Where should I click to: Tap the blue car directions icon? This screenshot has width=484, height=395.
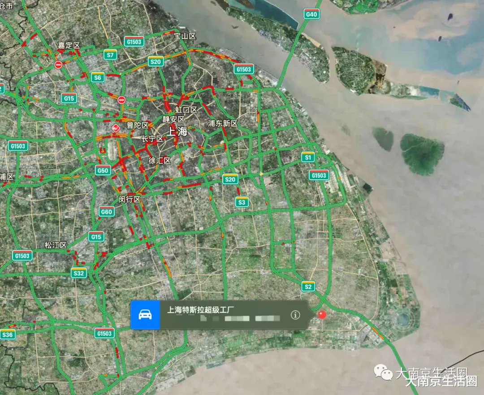coord(145,315)
